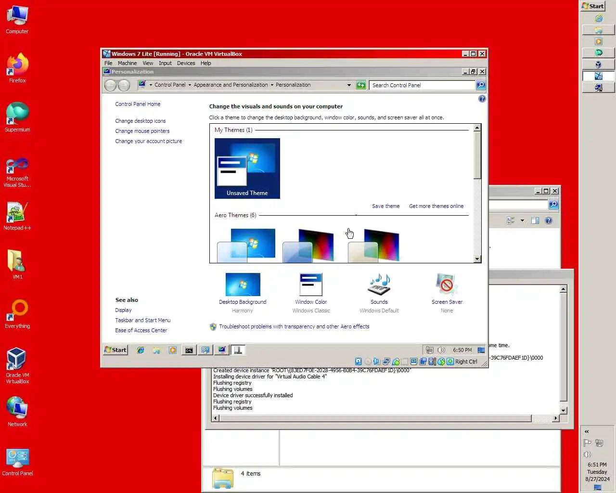Open VirtualBox Help menu
Image resolution: width=616 pixels, height=493 pixels.
pyautogui.click(x=205, y=63)
